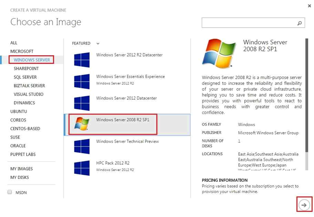Choose the SHAREPOINT category
The width and height of the screenshot is (314, 217).
26,69
